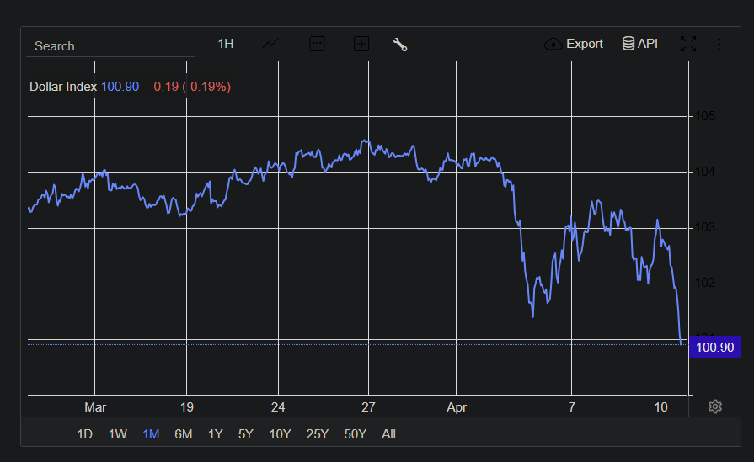The image size is (754, 462).
Task: Select the 1M time range
Action: 151,434
